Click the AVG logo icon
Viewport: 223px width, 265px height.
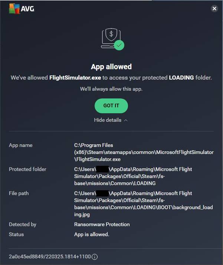(14, 9)
